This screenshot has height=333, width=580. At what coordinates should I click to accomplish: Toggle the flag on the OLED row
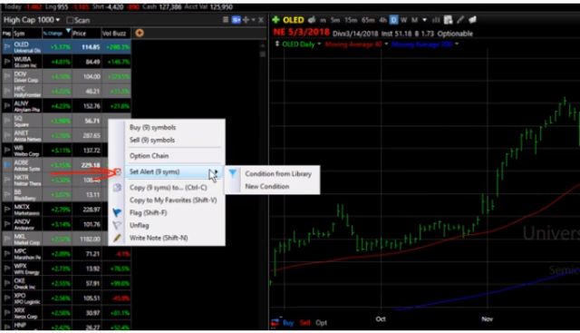pyautogui.click(x=6, y=47)
